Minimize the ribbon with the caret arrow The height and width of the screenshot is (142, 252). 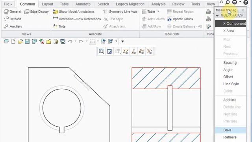[221, 2]
